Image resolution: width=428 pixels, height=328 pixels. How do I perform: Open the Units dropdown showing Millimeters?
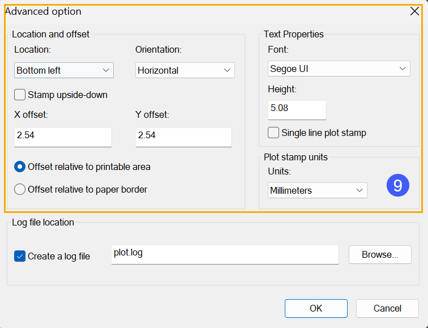click(x=318, y=190)
